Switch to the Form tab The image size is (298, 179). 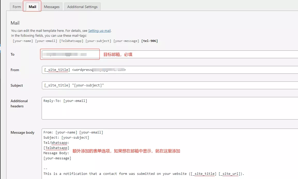pyautogui.click(x=17, y=7)
